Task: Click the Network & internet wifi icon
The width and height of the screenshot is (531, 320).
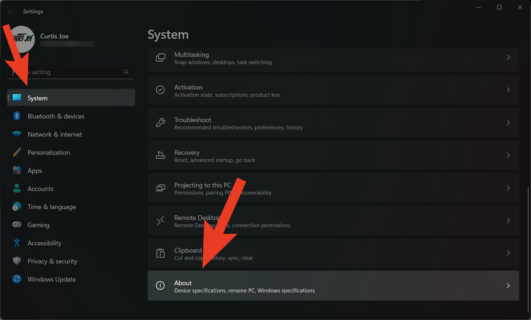Action: coord(17,134)
